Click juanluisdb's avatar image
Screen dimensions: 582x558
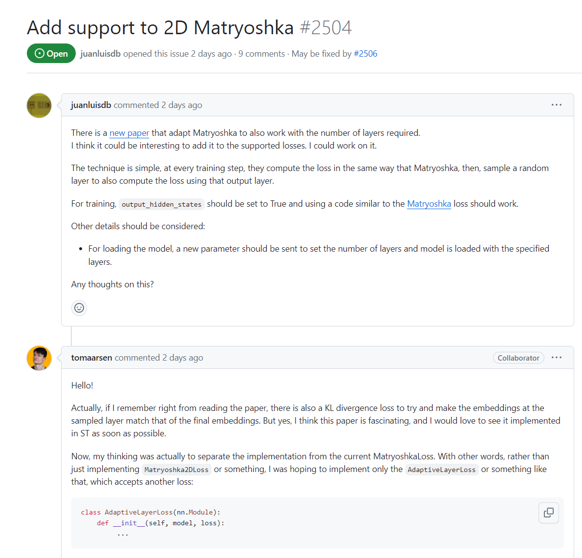[x=39, y=106]
